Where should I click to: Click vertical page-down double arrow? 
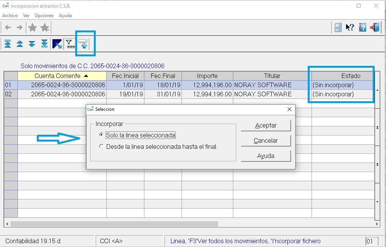[x=377, y=164]
